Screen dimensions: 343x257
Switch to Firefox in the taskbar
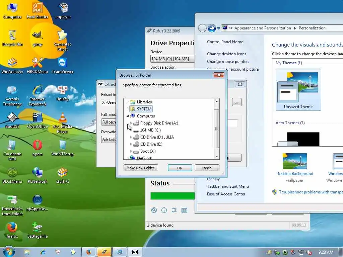click(89, 252)
